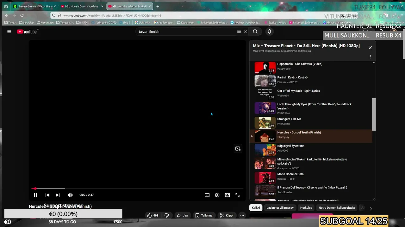Open the on-screen keyboard icon in search

pos(239,32)
